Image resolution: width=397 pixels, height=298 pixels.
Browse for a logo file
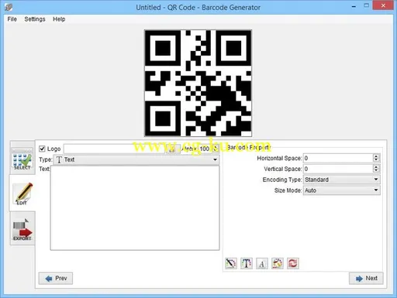pyautogui.click(x=172, y=149)
